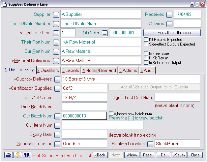
Task: Click the Their C of C num field
Action: (84, 97)
